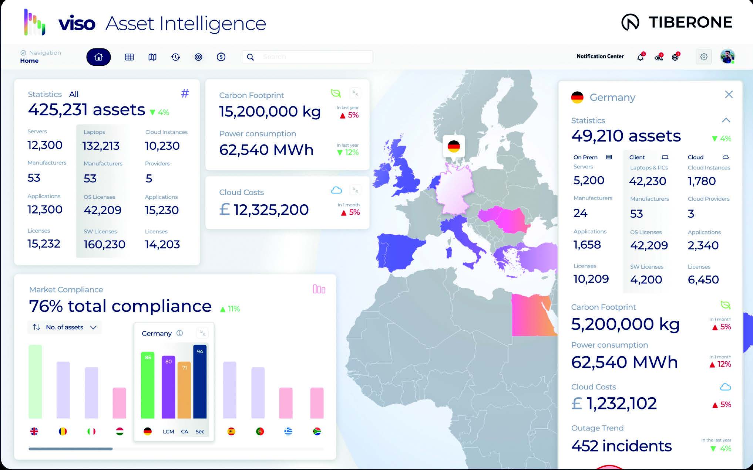Click the eye watch notifications icon
This screenshot has width=753, height=470.
tap(658, 57)
